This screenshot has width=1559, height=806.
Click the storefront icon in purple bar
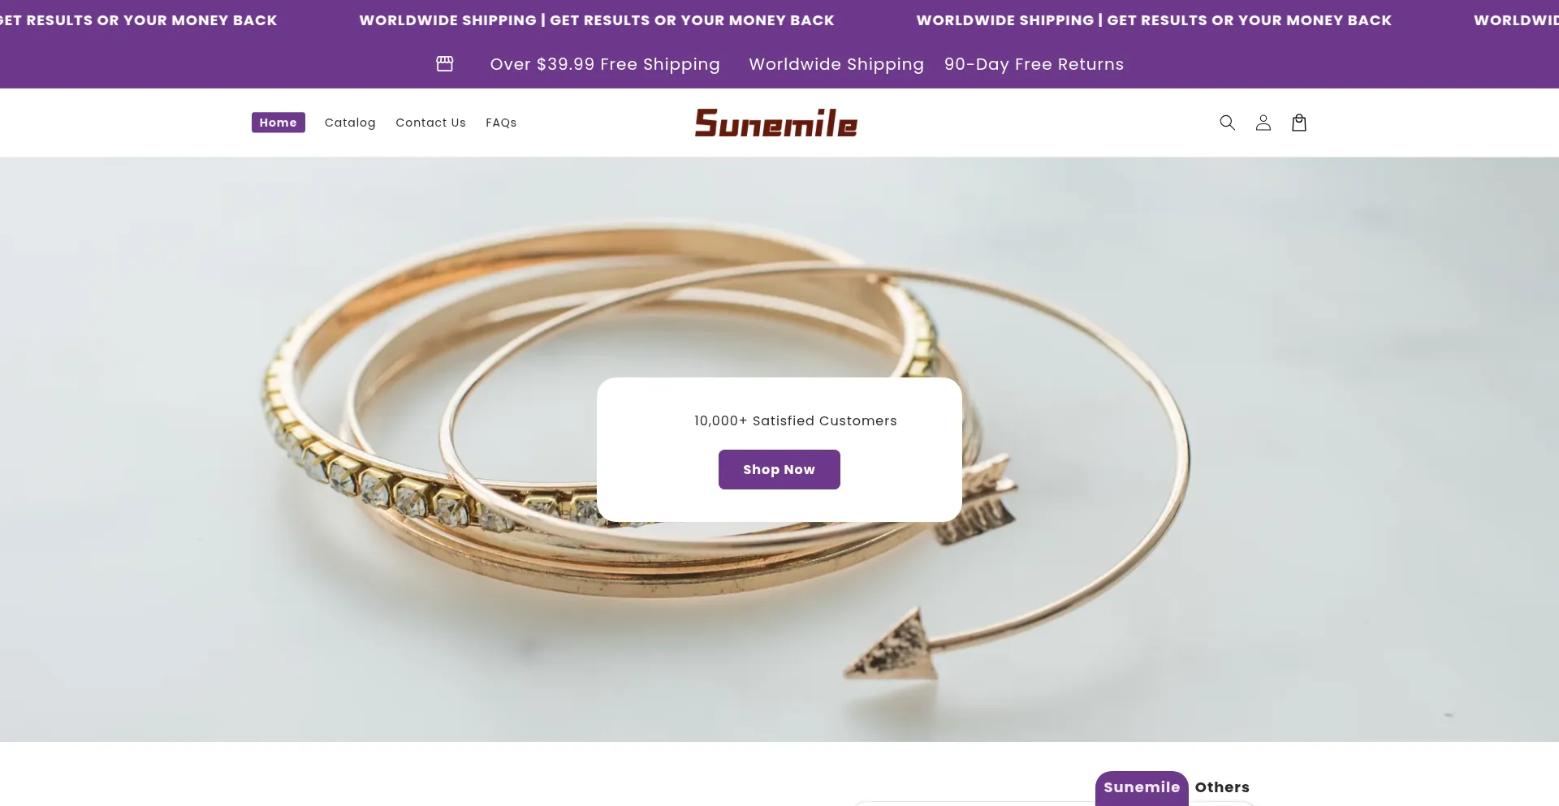click(445, 63)
